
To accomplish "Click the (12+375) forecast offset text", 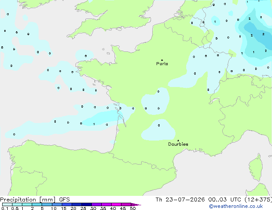I will tap(258, 200).
